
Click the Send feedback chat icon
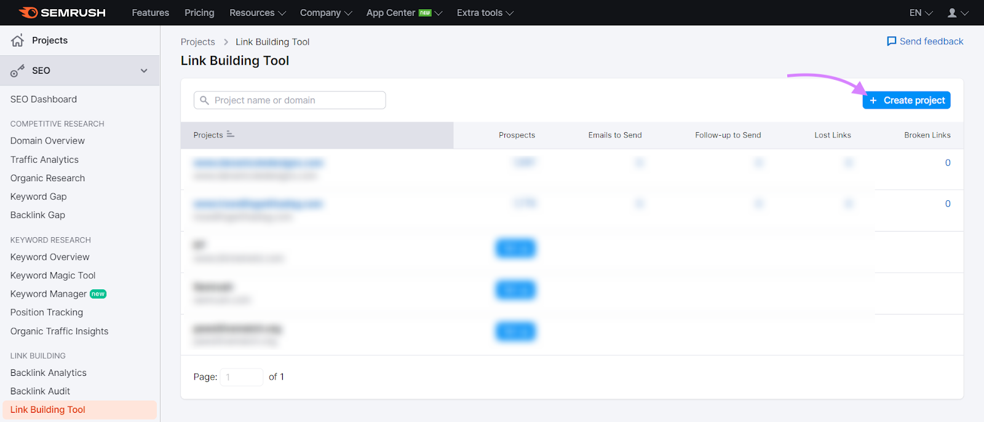(891, 41)
